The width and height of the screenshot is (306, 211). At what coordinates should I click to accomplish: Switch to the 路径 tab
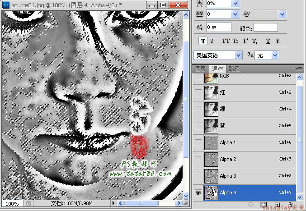[234, 69]
